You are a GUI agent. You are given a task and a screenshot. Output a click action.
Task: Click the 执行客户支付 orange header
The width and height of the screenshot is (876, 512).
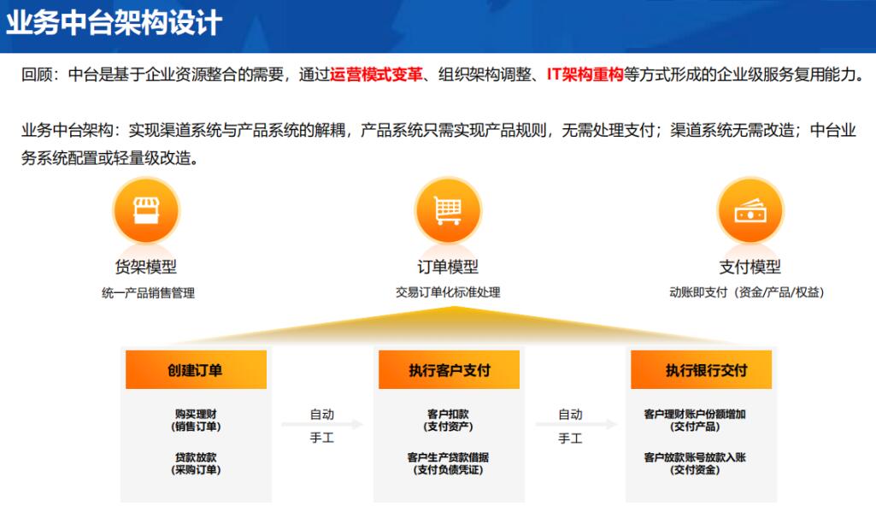[450, 369]
